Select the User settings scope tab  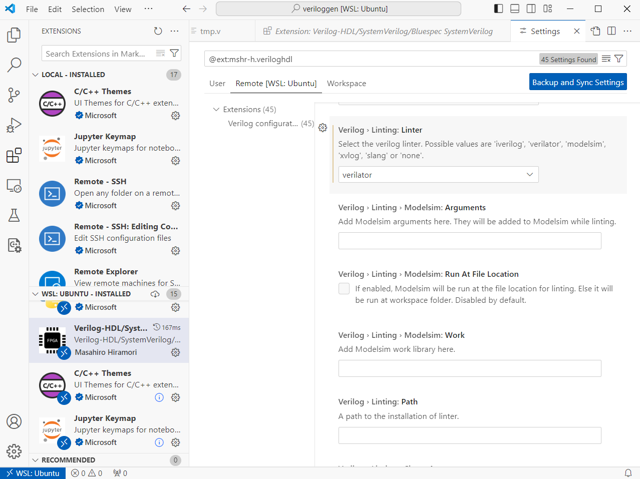point(217,83)
